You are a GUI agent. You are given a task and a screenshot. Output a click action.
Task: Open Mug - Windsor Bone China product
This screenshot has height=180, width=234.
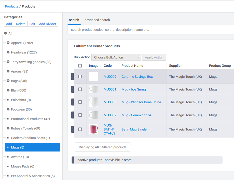point(141,102)
